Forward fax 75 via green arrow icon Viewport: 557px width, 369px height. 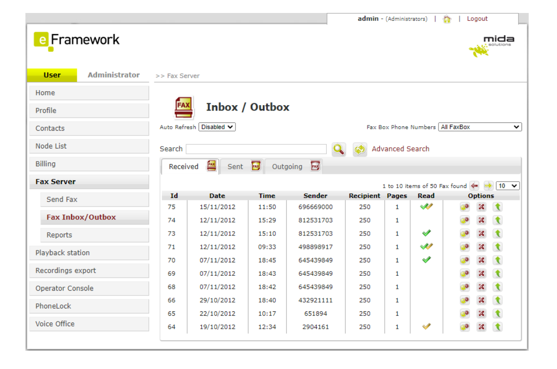498,206
